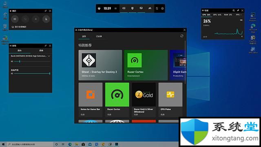Open the Windows Start menu
The height and width of the screenshot is (147, 261).
(x=3, y=144)
